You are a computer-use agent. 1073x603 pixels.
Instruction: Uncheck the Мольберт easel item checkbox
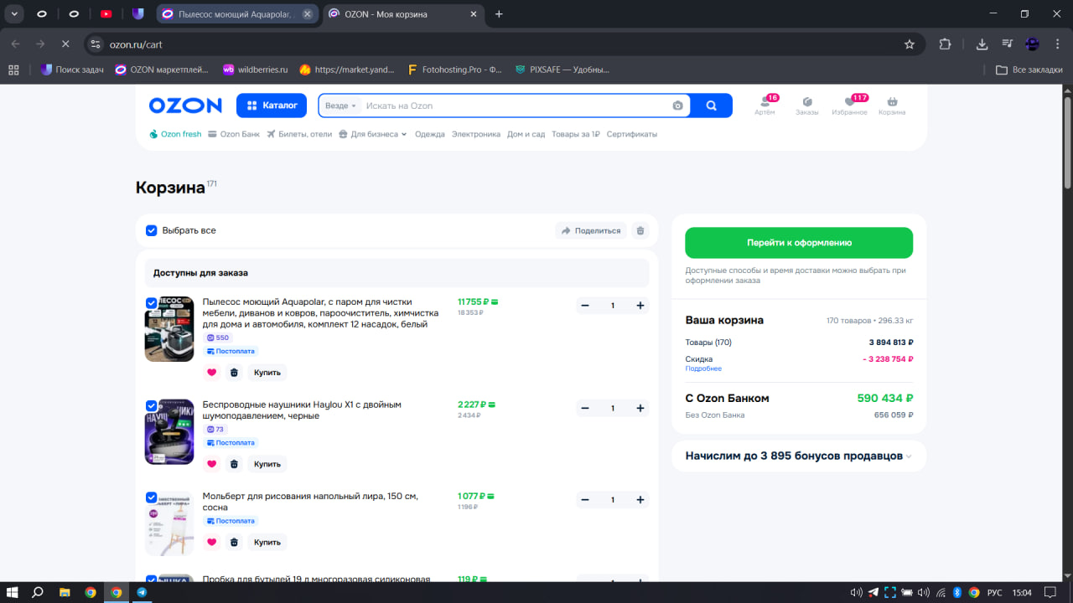click(x=151, y=497)
